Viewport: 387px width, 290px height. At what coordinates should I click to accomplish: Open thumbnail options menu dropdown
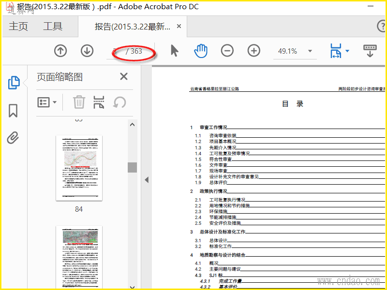tap(47, 102)
